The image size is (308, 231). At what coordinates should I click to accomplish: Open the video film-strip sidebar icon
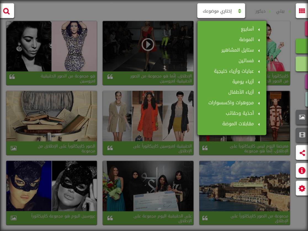point(302,135)
